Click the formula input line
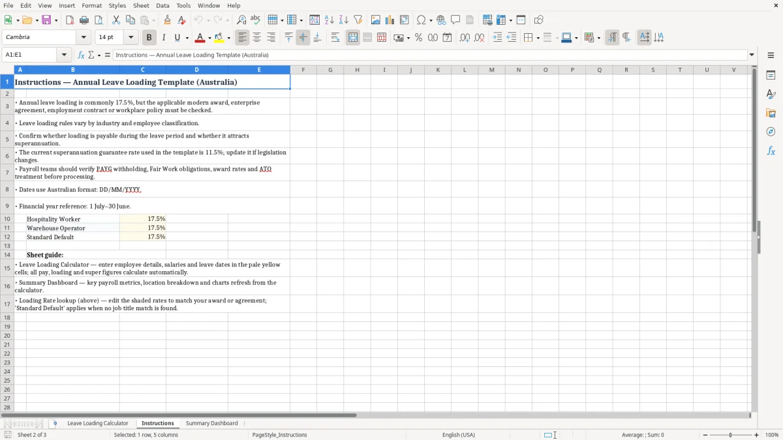 pyautogui.click(x=430, y=55)
